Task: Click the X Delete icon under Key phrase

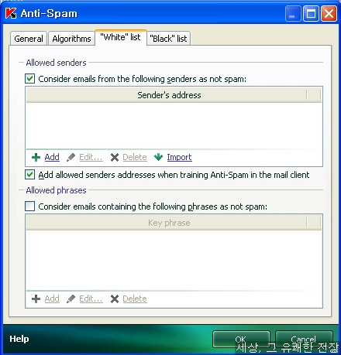Action: coord(115,299)
